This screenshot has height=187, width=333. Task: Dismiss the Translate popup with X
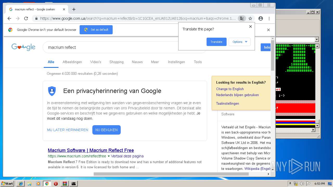[251, 26]
